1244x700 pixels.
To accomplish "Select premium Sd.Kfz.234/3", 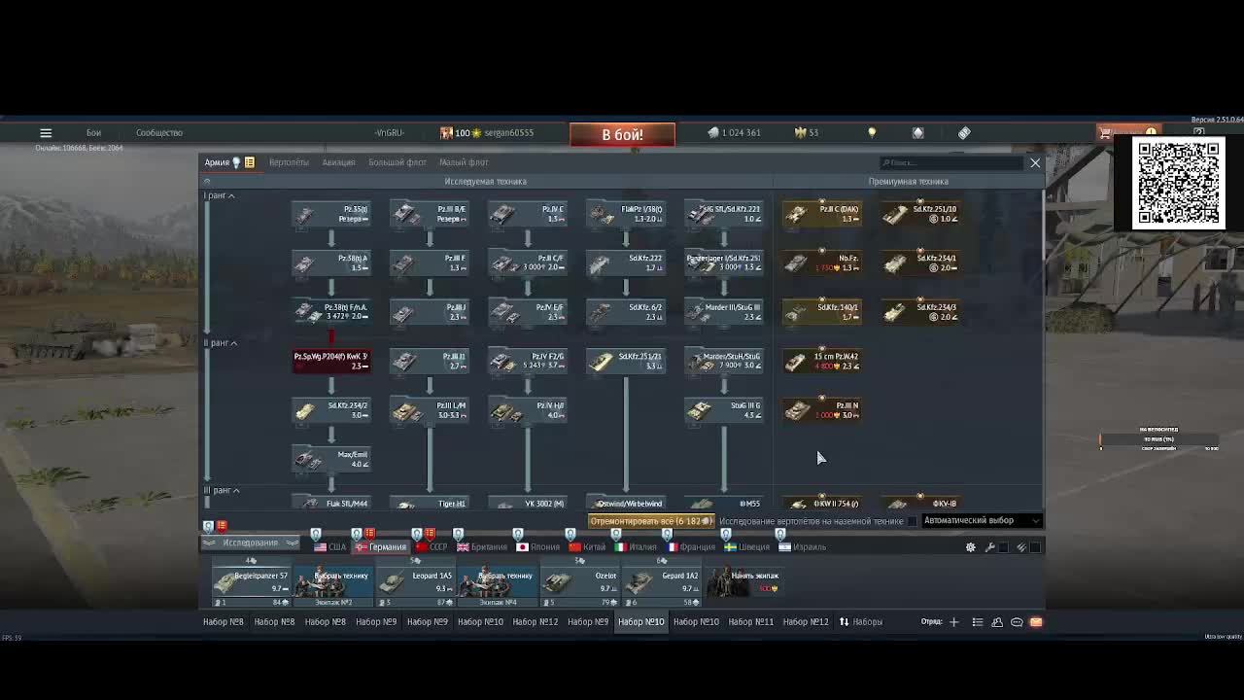I will (x=919, y=312).
